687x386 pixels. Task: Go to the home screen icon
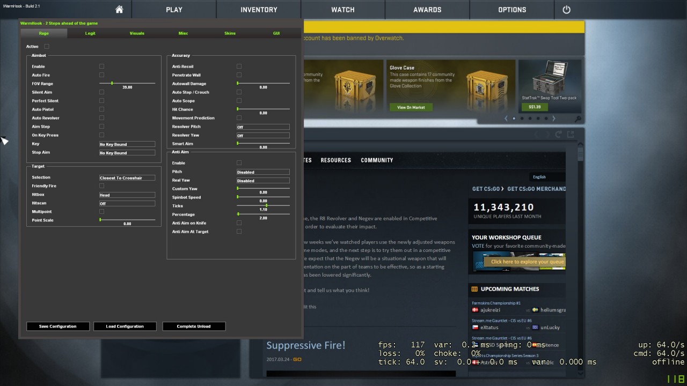click(119, 10)
